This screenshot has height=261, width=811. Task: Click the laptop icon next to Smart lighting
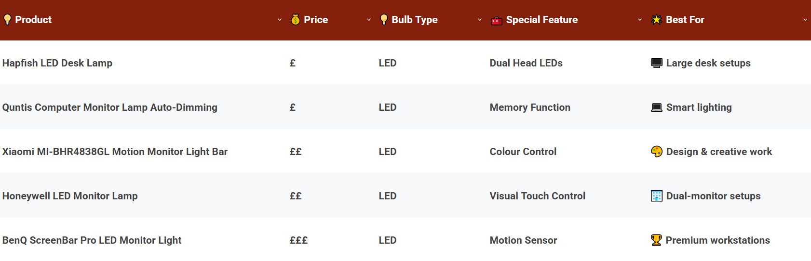[x=656, y=107]
